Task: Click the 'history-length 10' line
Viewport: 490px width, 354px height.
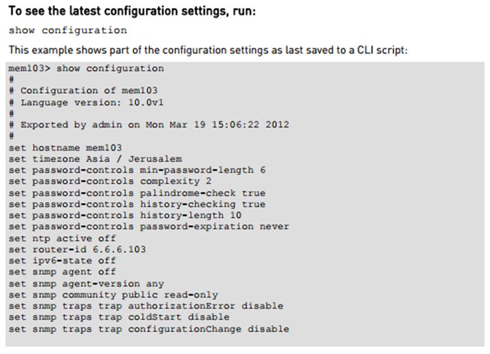Action: [x=125, y=216]
